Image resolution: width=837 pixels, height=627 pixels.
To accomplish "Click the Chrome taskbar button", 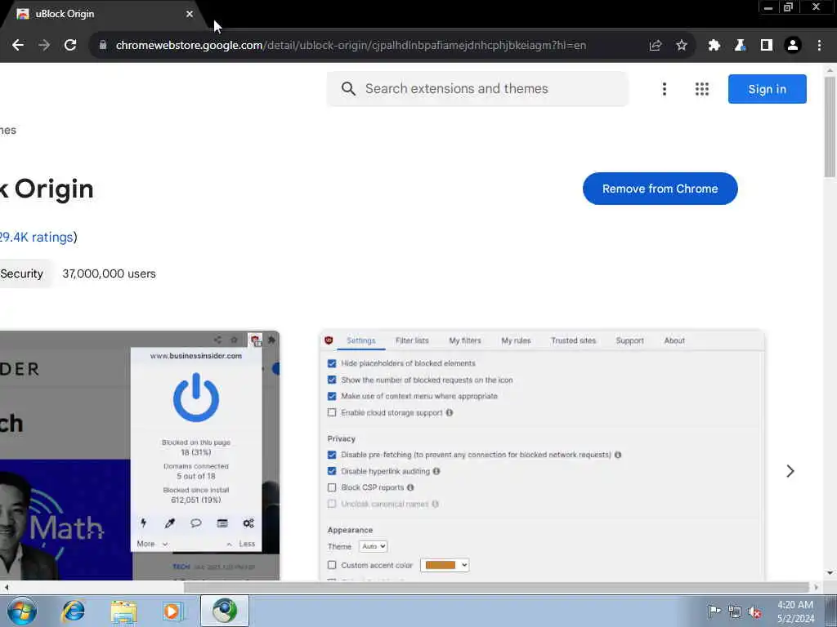I will point(225,611).
